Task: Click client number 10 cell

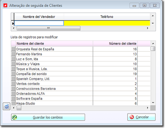Action: coord(115,64)
